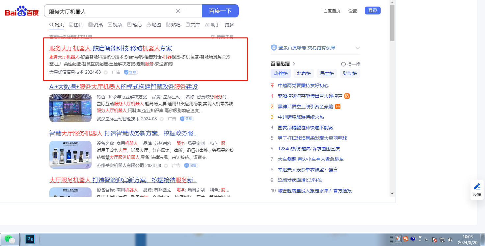Image resolution: width=485 pixels, height=246 pixels.
Task: Click the Sogou input method tray icon
Action: pos(406,239)
